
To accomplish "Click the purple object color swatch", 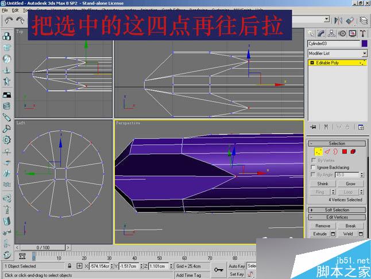I will 364,43.
